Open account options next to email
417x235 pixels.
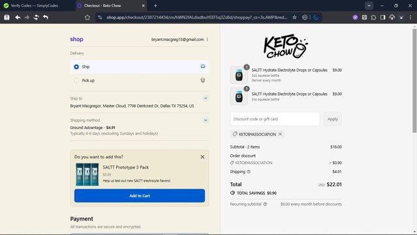207,40
